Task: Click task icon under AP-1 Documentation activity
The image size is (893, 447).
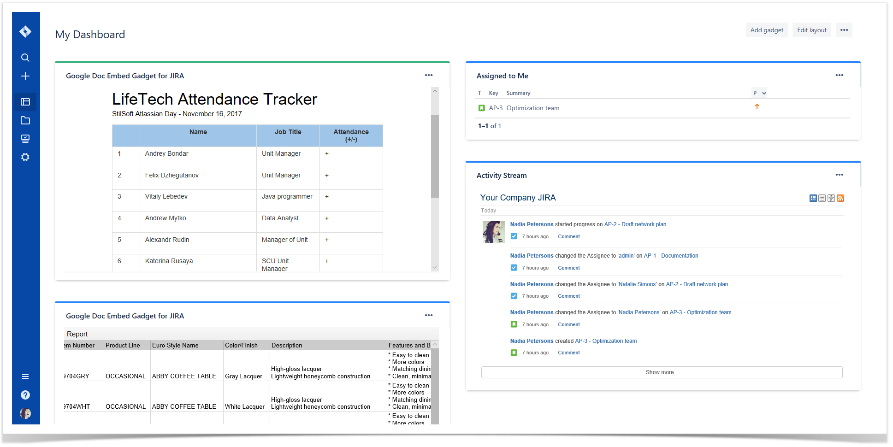Action: coord(514,268)
